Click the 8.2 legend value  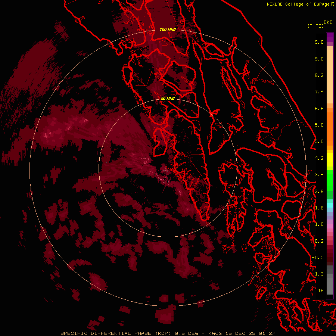[319, 75]
